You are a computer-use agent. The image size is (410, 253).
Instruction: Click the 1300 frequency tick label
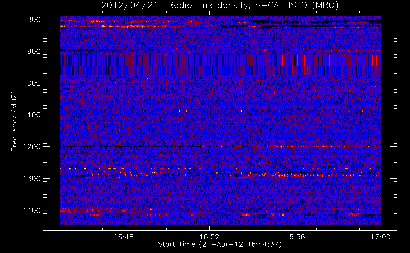pos(32,179)
